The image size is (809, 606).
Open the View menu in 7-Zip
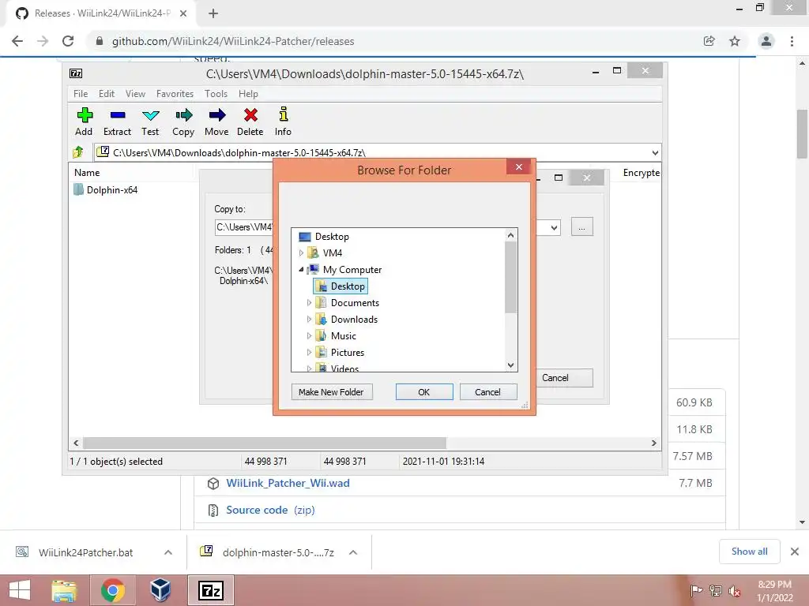coord(136,94)
